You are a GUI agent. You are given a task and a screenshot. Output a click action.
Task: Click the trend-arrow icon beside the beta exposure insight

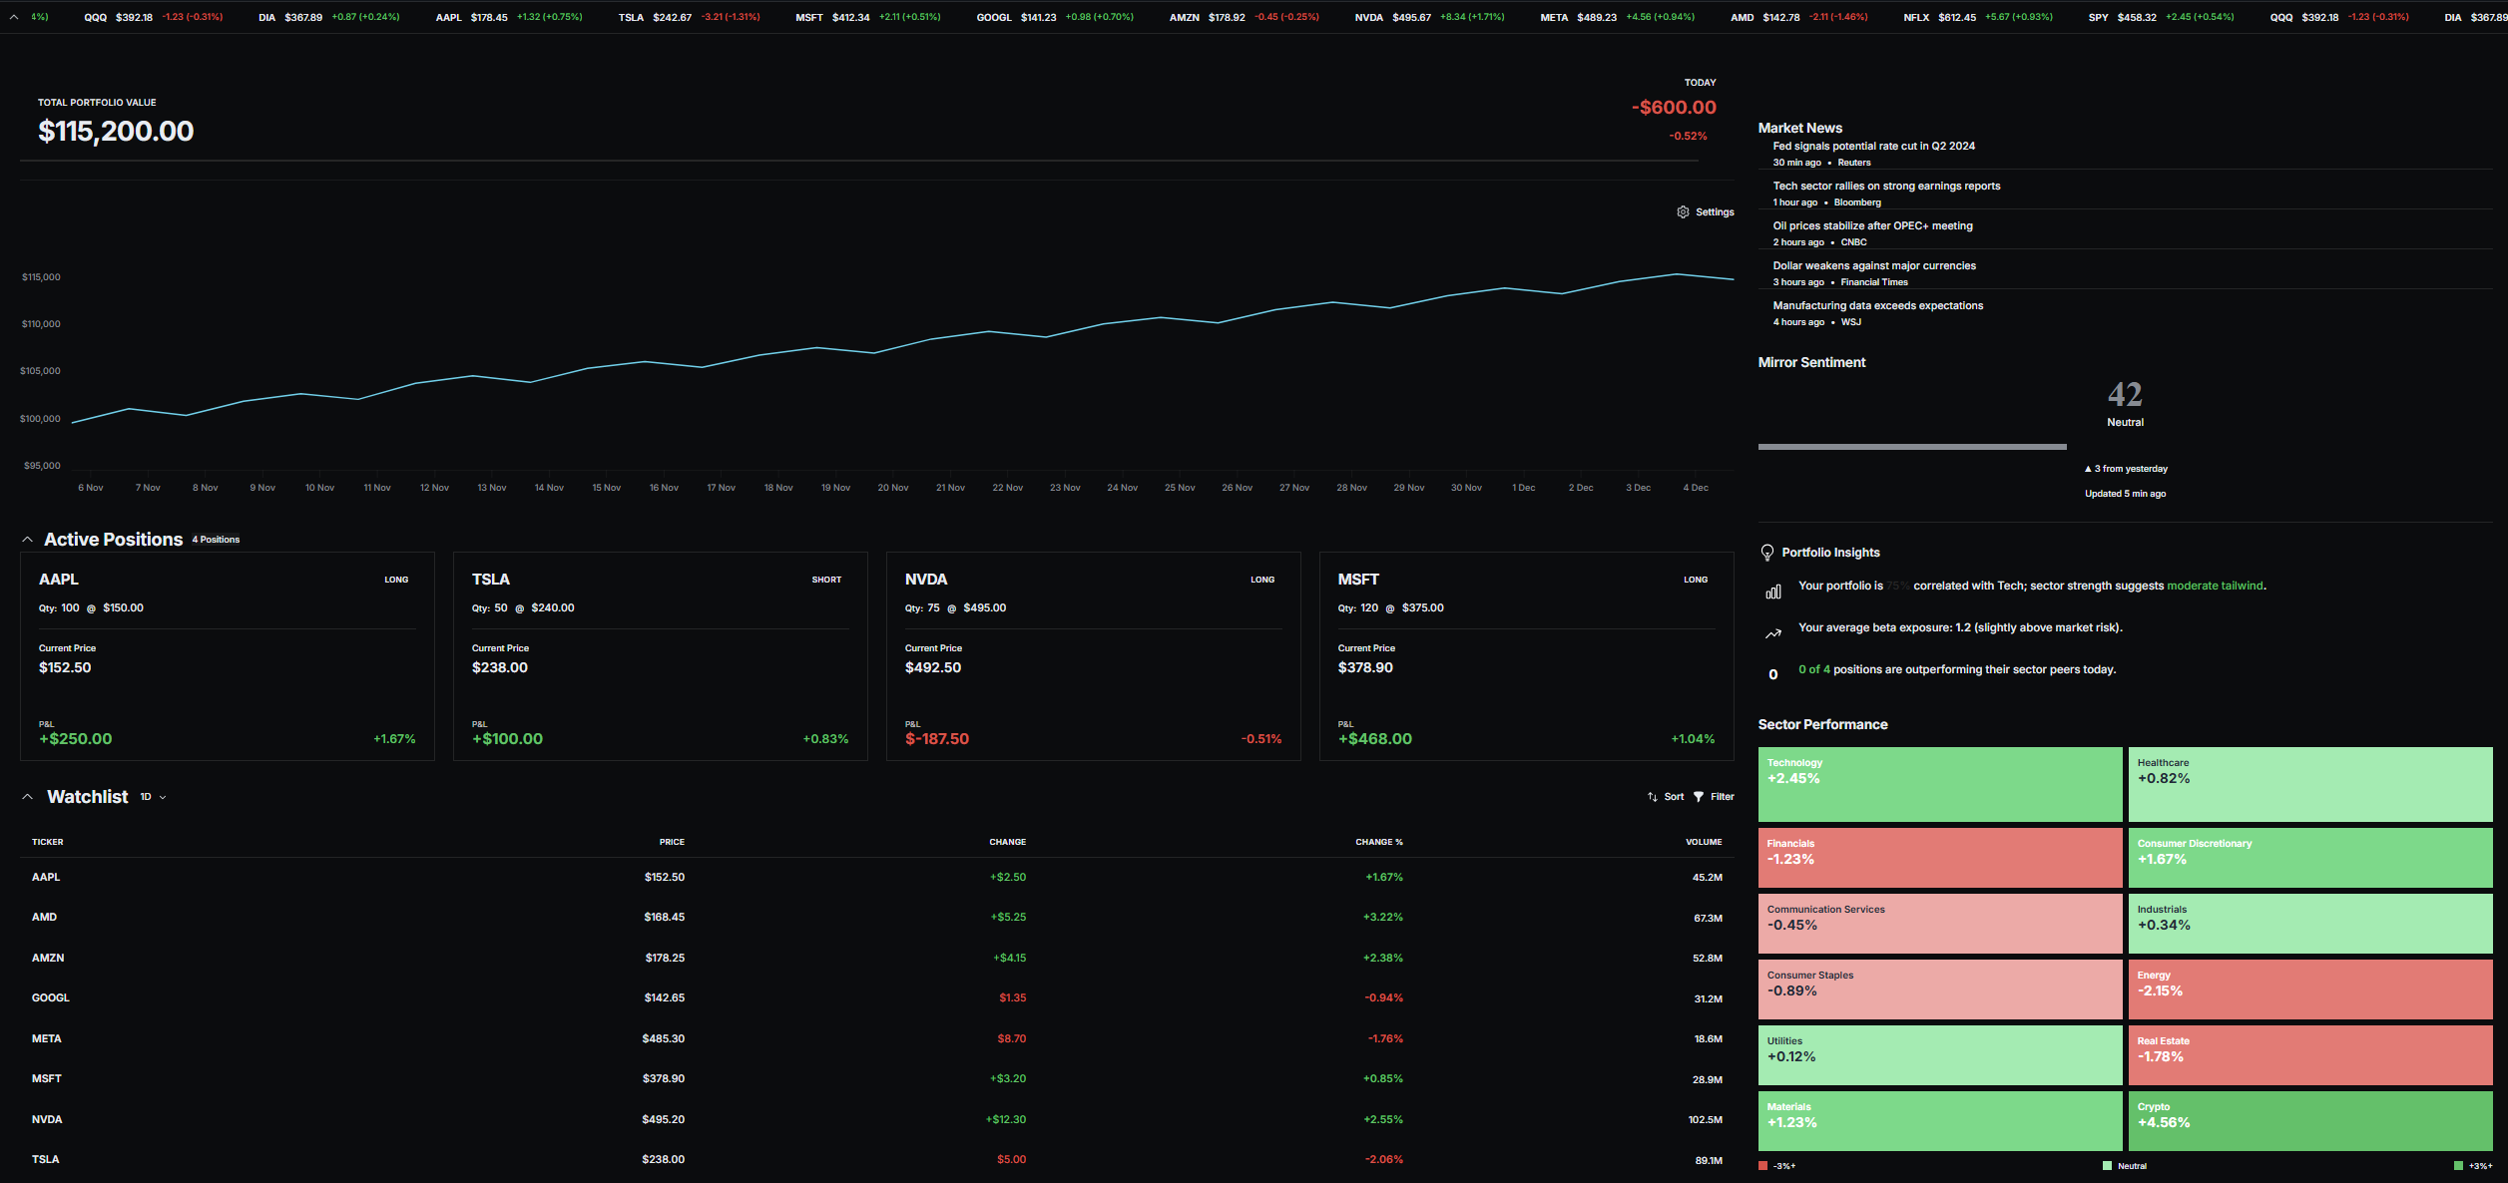(1773, 633)
